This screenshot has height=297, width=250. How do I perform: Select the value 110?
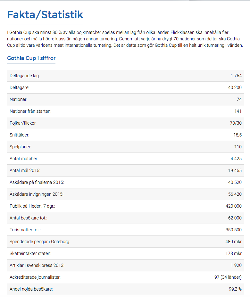[238, 147]
